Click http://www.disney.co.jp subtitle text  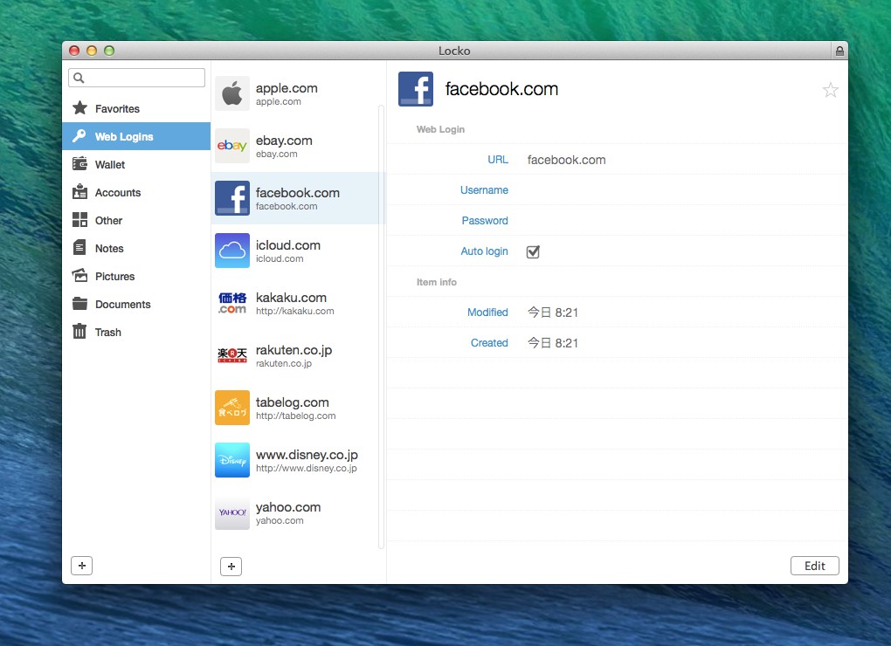[307, 468]
